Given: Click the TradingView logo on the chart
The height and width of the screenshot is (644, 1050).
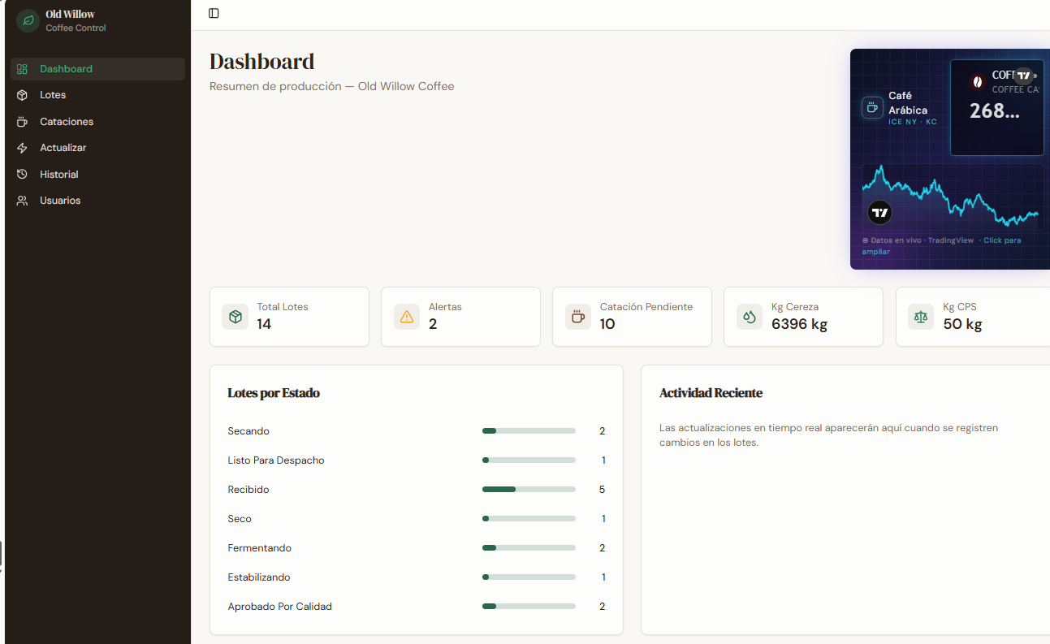Looking at the screenshot, I should click(880, 213).
